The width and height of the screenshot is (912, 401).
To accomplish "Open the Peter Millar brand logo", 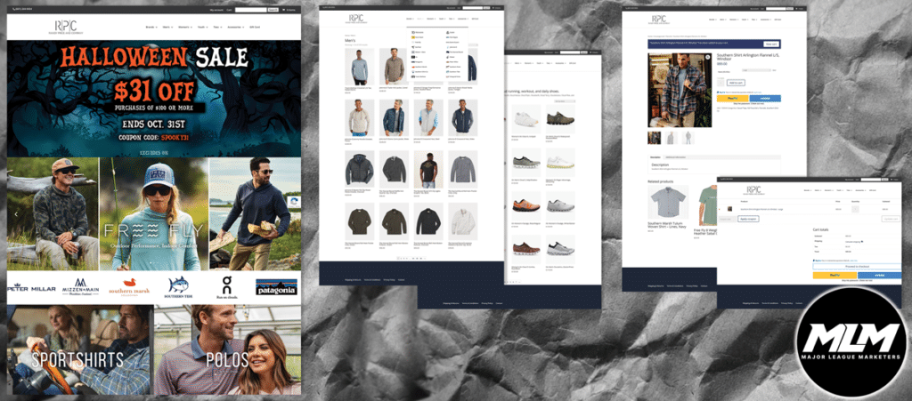I will coord(31,288).
